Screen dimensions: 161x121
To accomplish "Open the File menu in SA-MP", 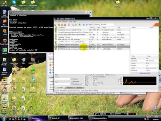I will click(x=56, y=22).
